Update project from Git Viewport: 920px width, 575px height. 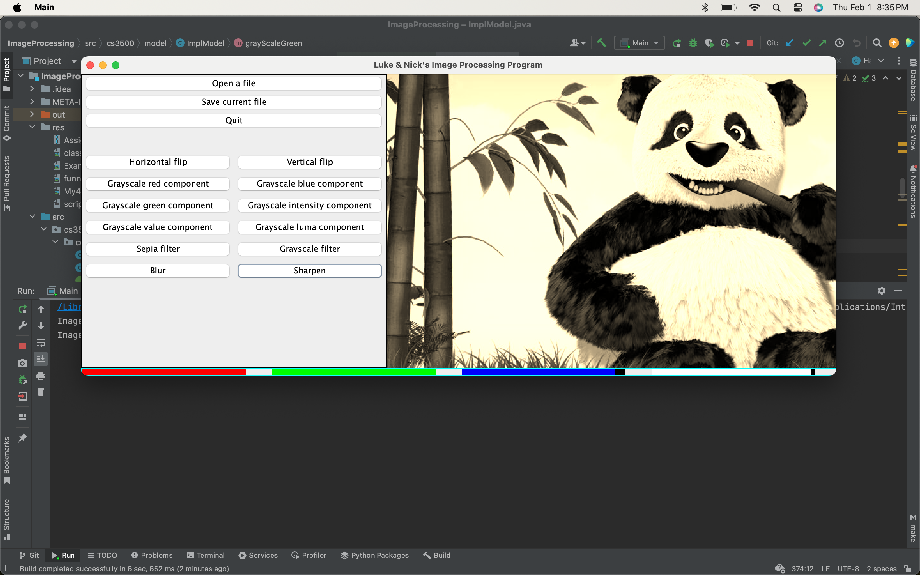(x=790, y=42)
